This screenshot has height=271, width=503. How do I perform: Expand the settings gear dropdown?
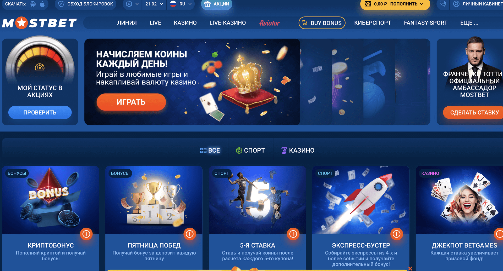132,4
